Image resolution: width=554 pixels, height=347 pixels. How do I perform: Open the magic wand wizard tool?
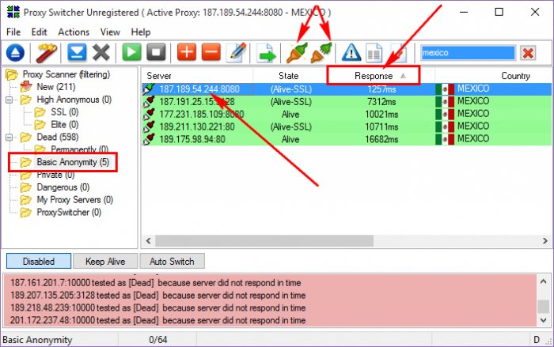46,53
